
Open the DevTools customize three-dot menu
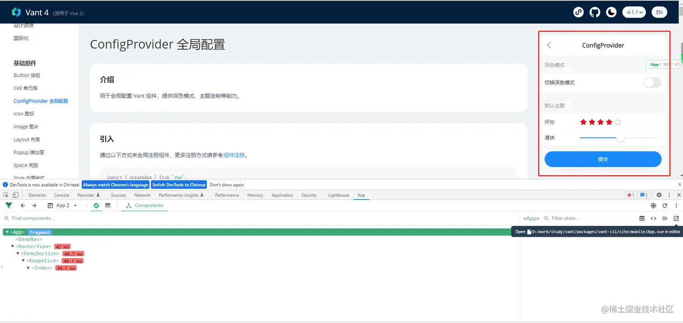click(x=669, y=195)
